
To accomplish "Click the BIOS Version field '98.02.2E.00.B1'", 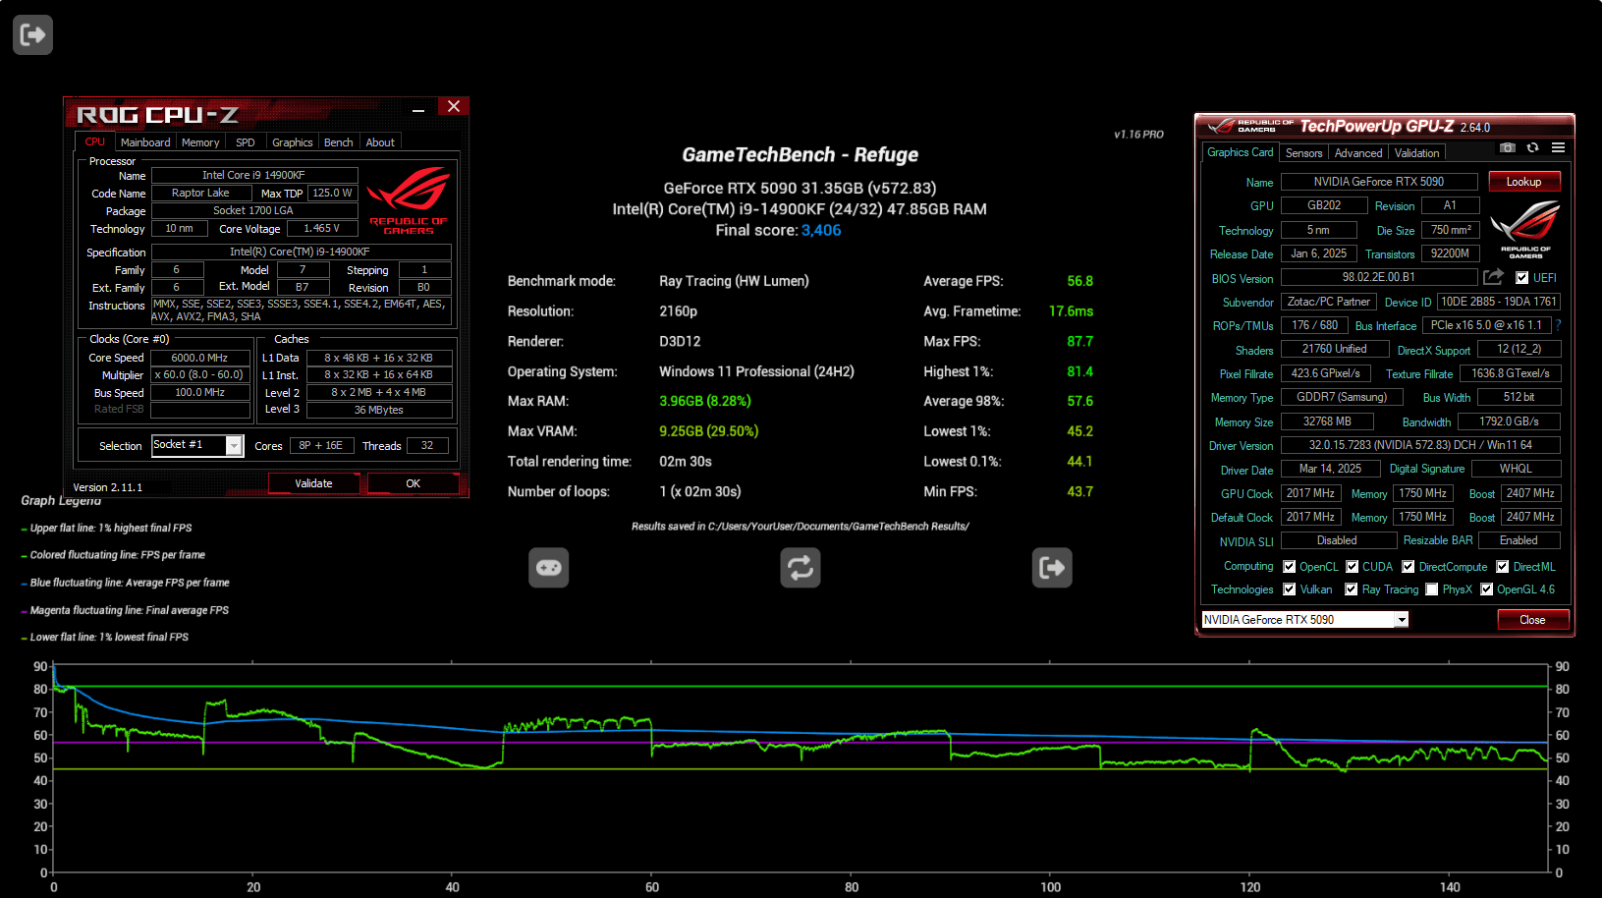I will [x=1379, y=277].
